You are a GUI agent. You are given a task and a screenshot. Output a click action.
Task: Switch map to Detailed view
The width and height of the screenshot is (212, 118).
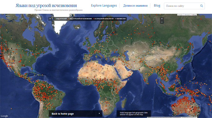point(187,15)
